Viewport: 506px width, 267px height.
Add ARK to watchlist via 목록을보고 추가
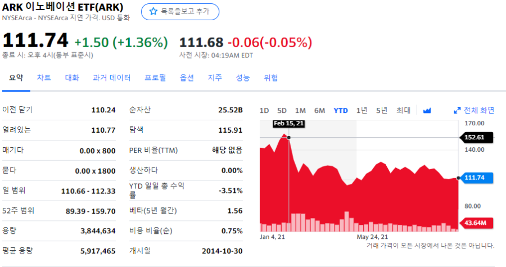pos(180,12)
